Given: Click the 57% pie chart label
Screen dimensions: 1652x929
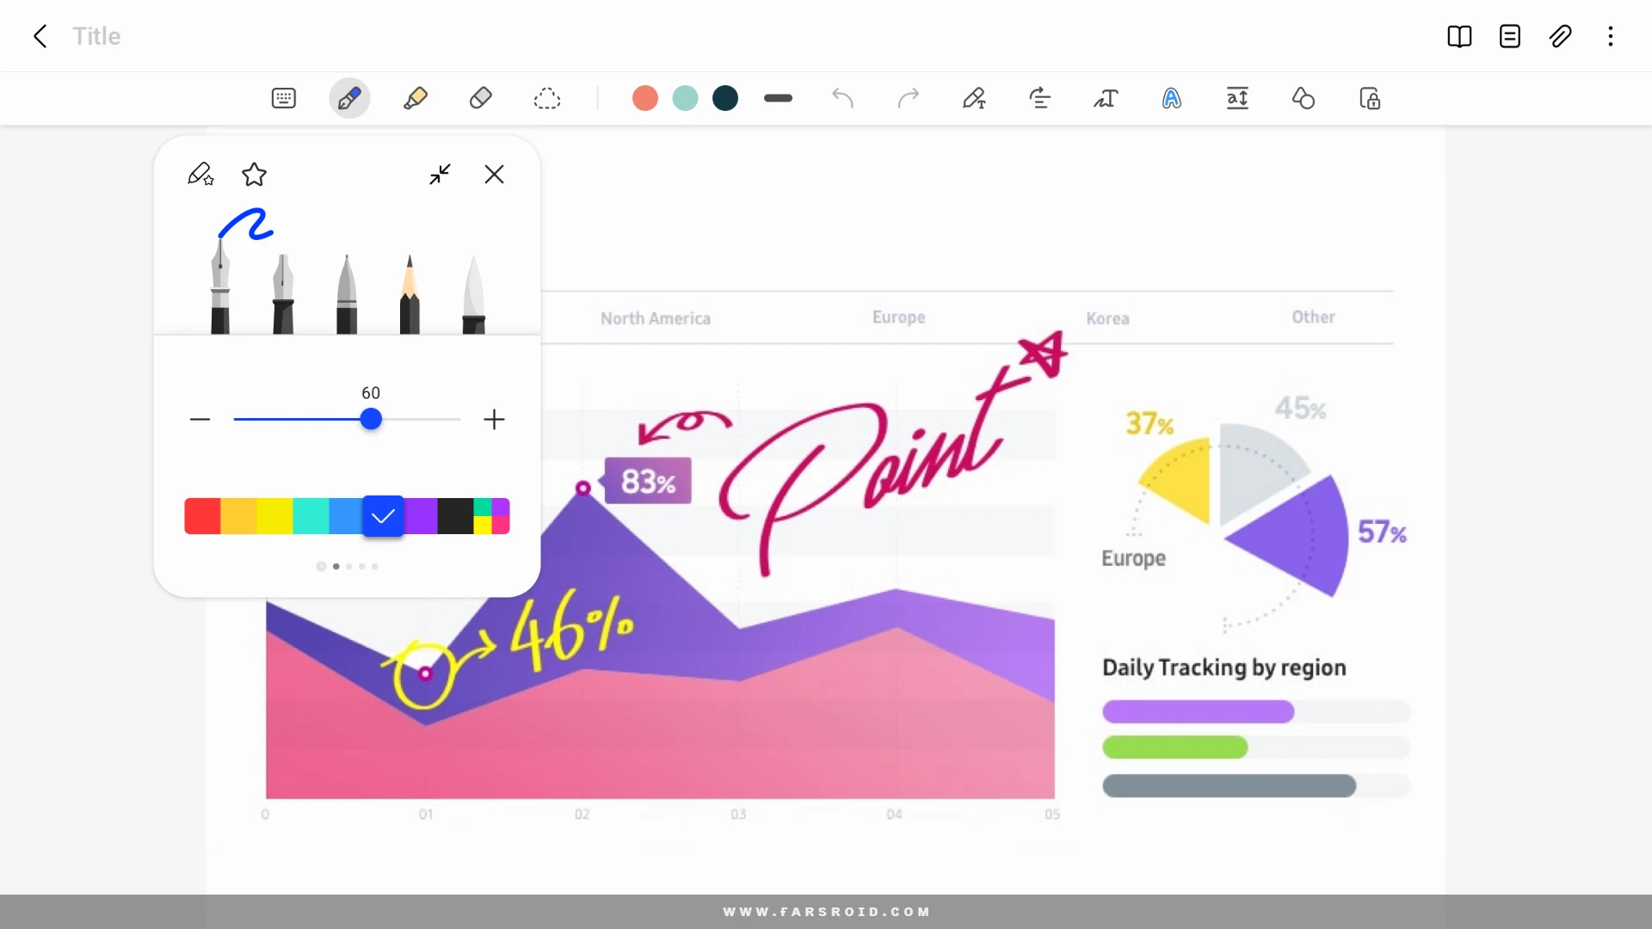Looking at the screenshot, I should click(1382, 532).
